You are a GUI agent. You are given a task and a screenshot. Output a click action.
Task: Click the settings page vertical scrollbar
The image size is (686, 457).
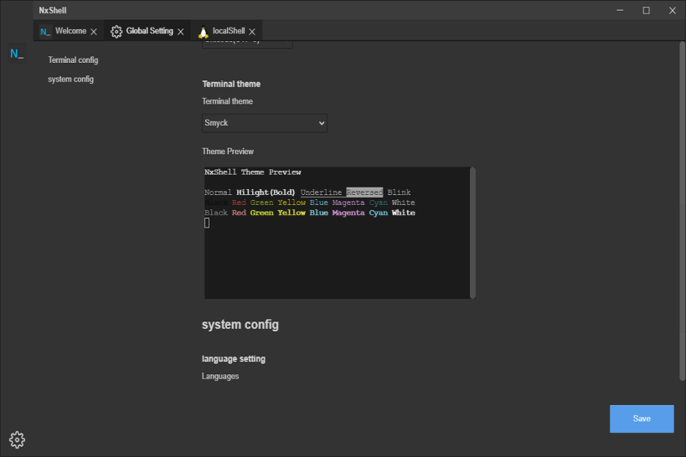coord(682,211)
